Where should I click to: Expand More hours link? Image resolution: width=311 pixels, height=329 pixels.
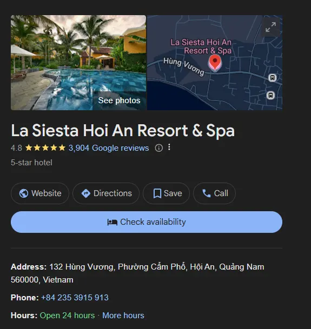(x=123, y=315)
